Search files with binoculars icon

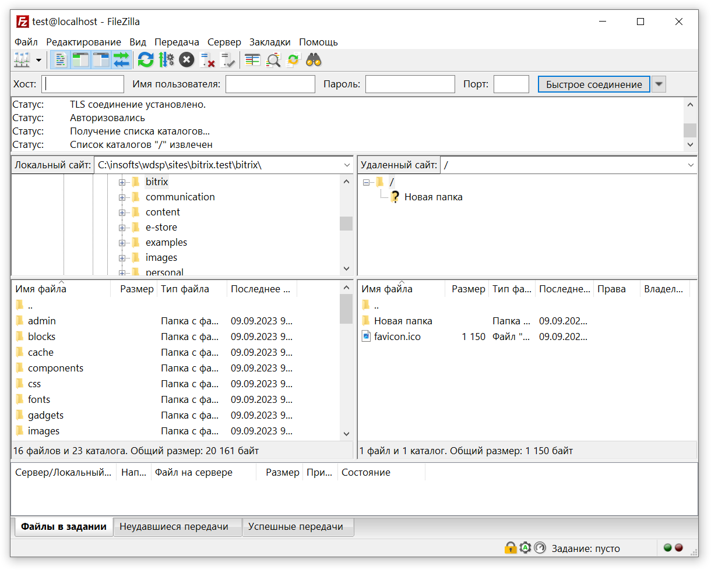pos(314,59)
